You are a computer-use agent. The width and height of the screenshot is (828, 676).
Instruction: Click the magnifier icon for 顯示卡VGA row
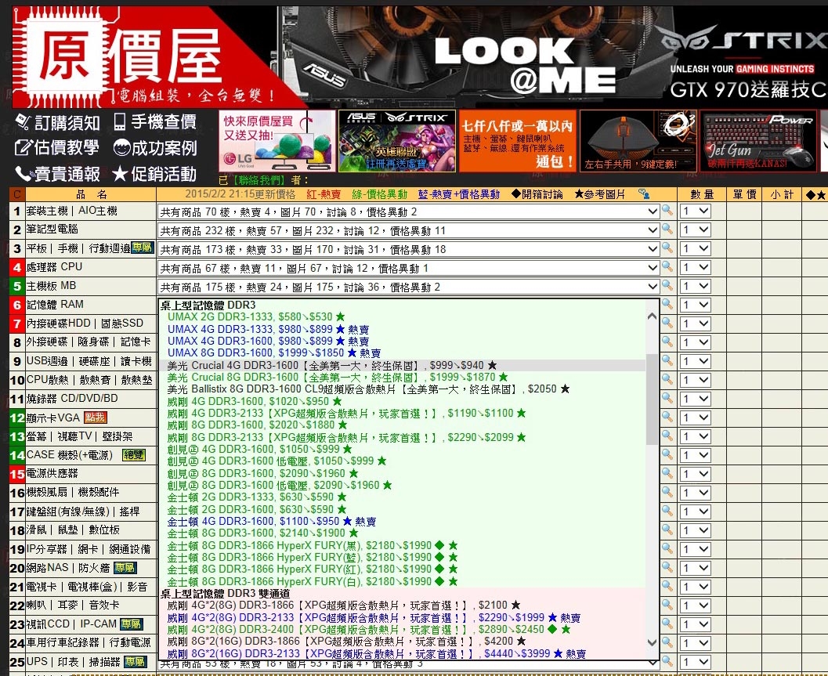click(667, 418)
